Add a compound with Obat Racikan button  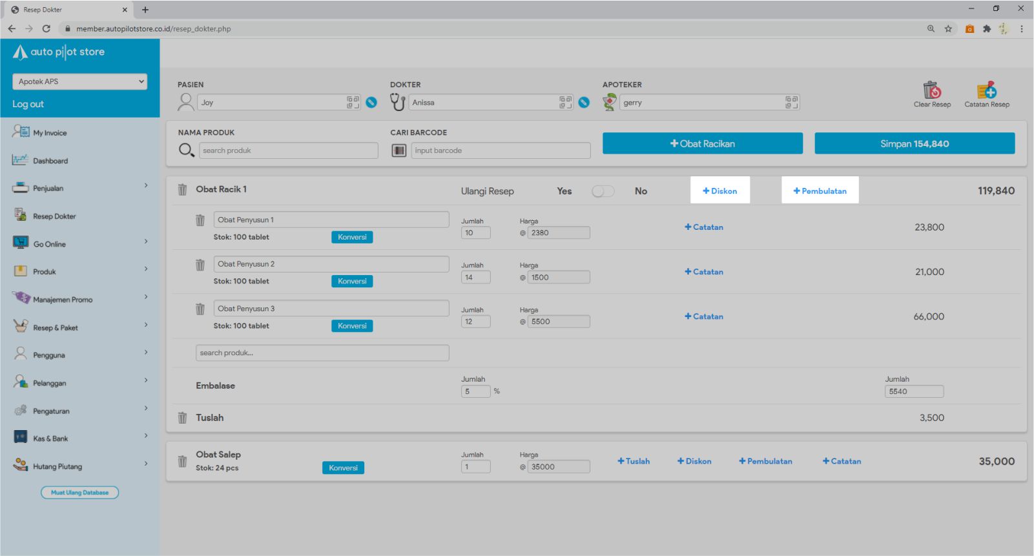702,143
